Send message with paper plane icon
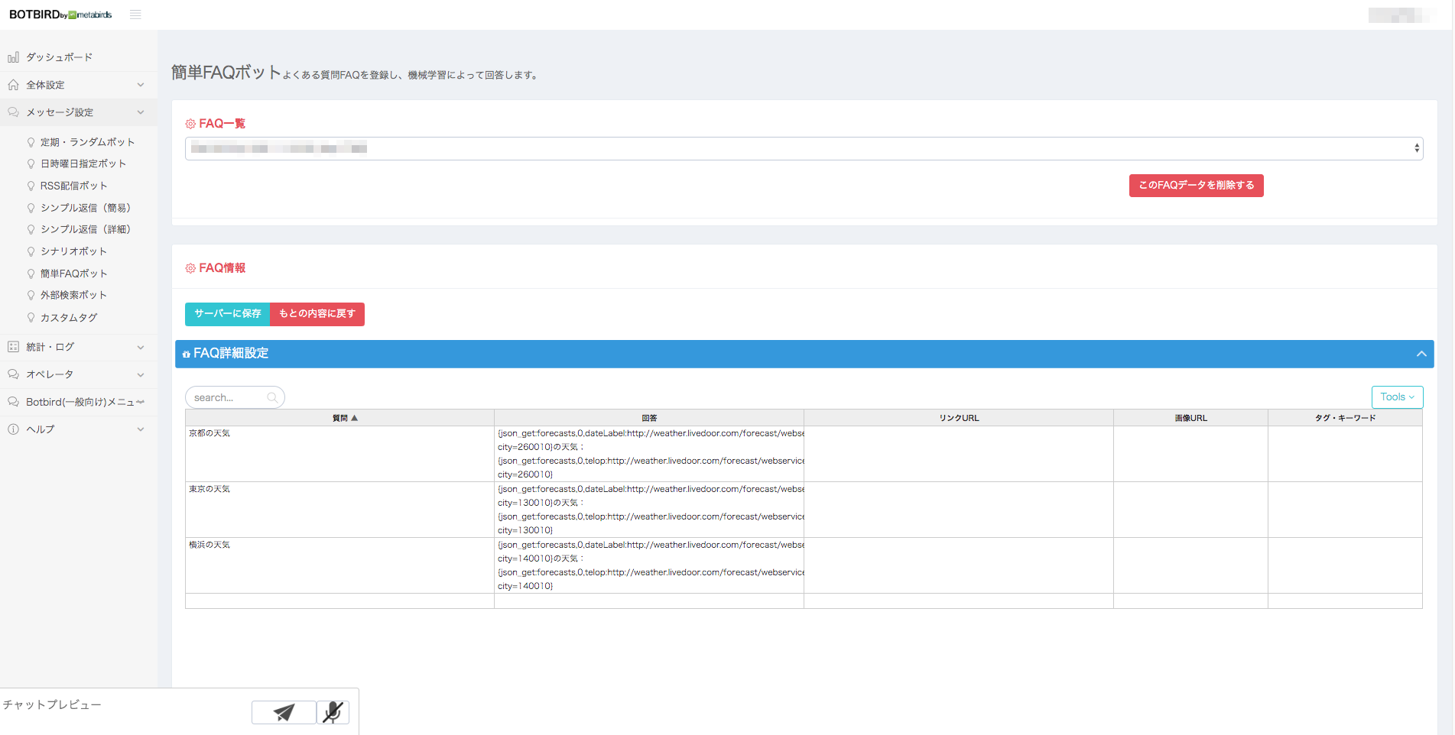Image resolution: width=1455 pixels, height=735 pixels. (284, 712)
